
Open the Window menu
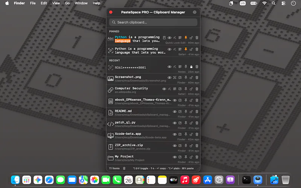coord(81,3)
